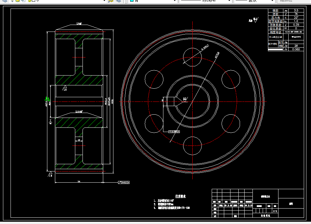Select the web thickness dimension 15

coord(79,140)
